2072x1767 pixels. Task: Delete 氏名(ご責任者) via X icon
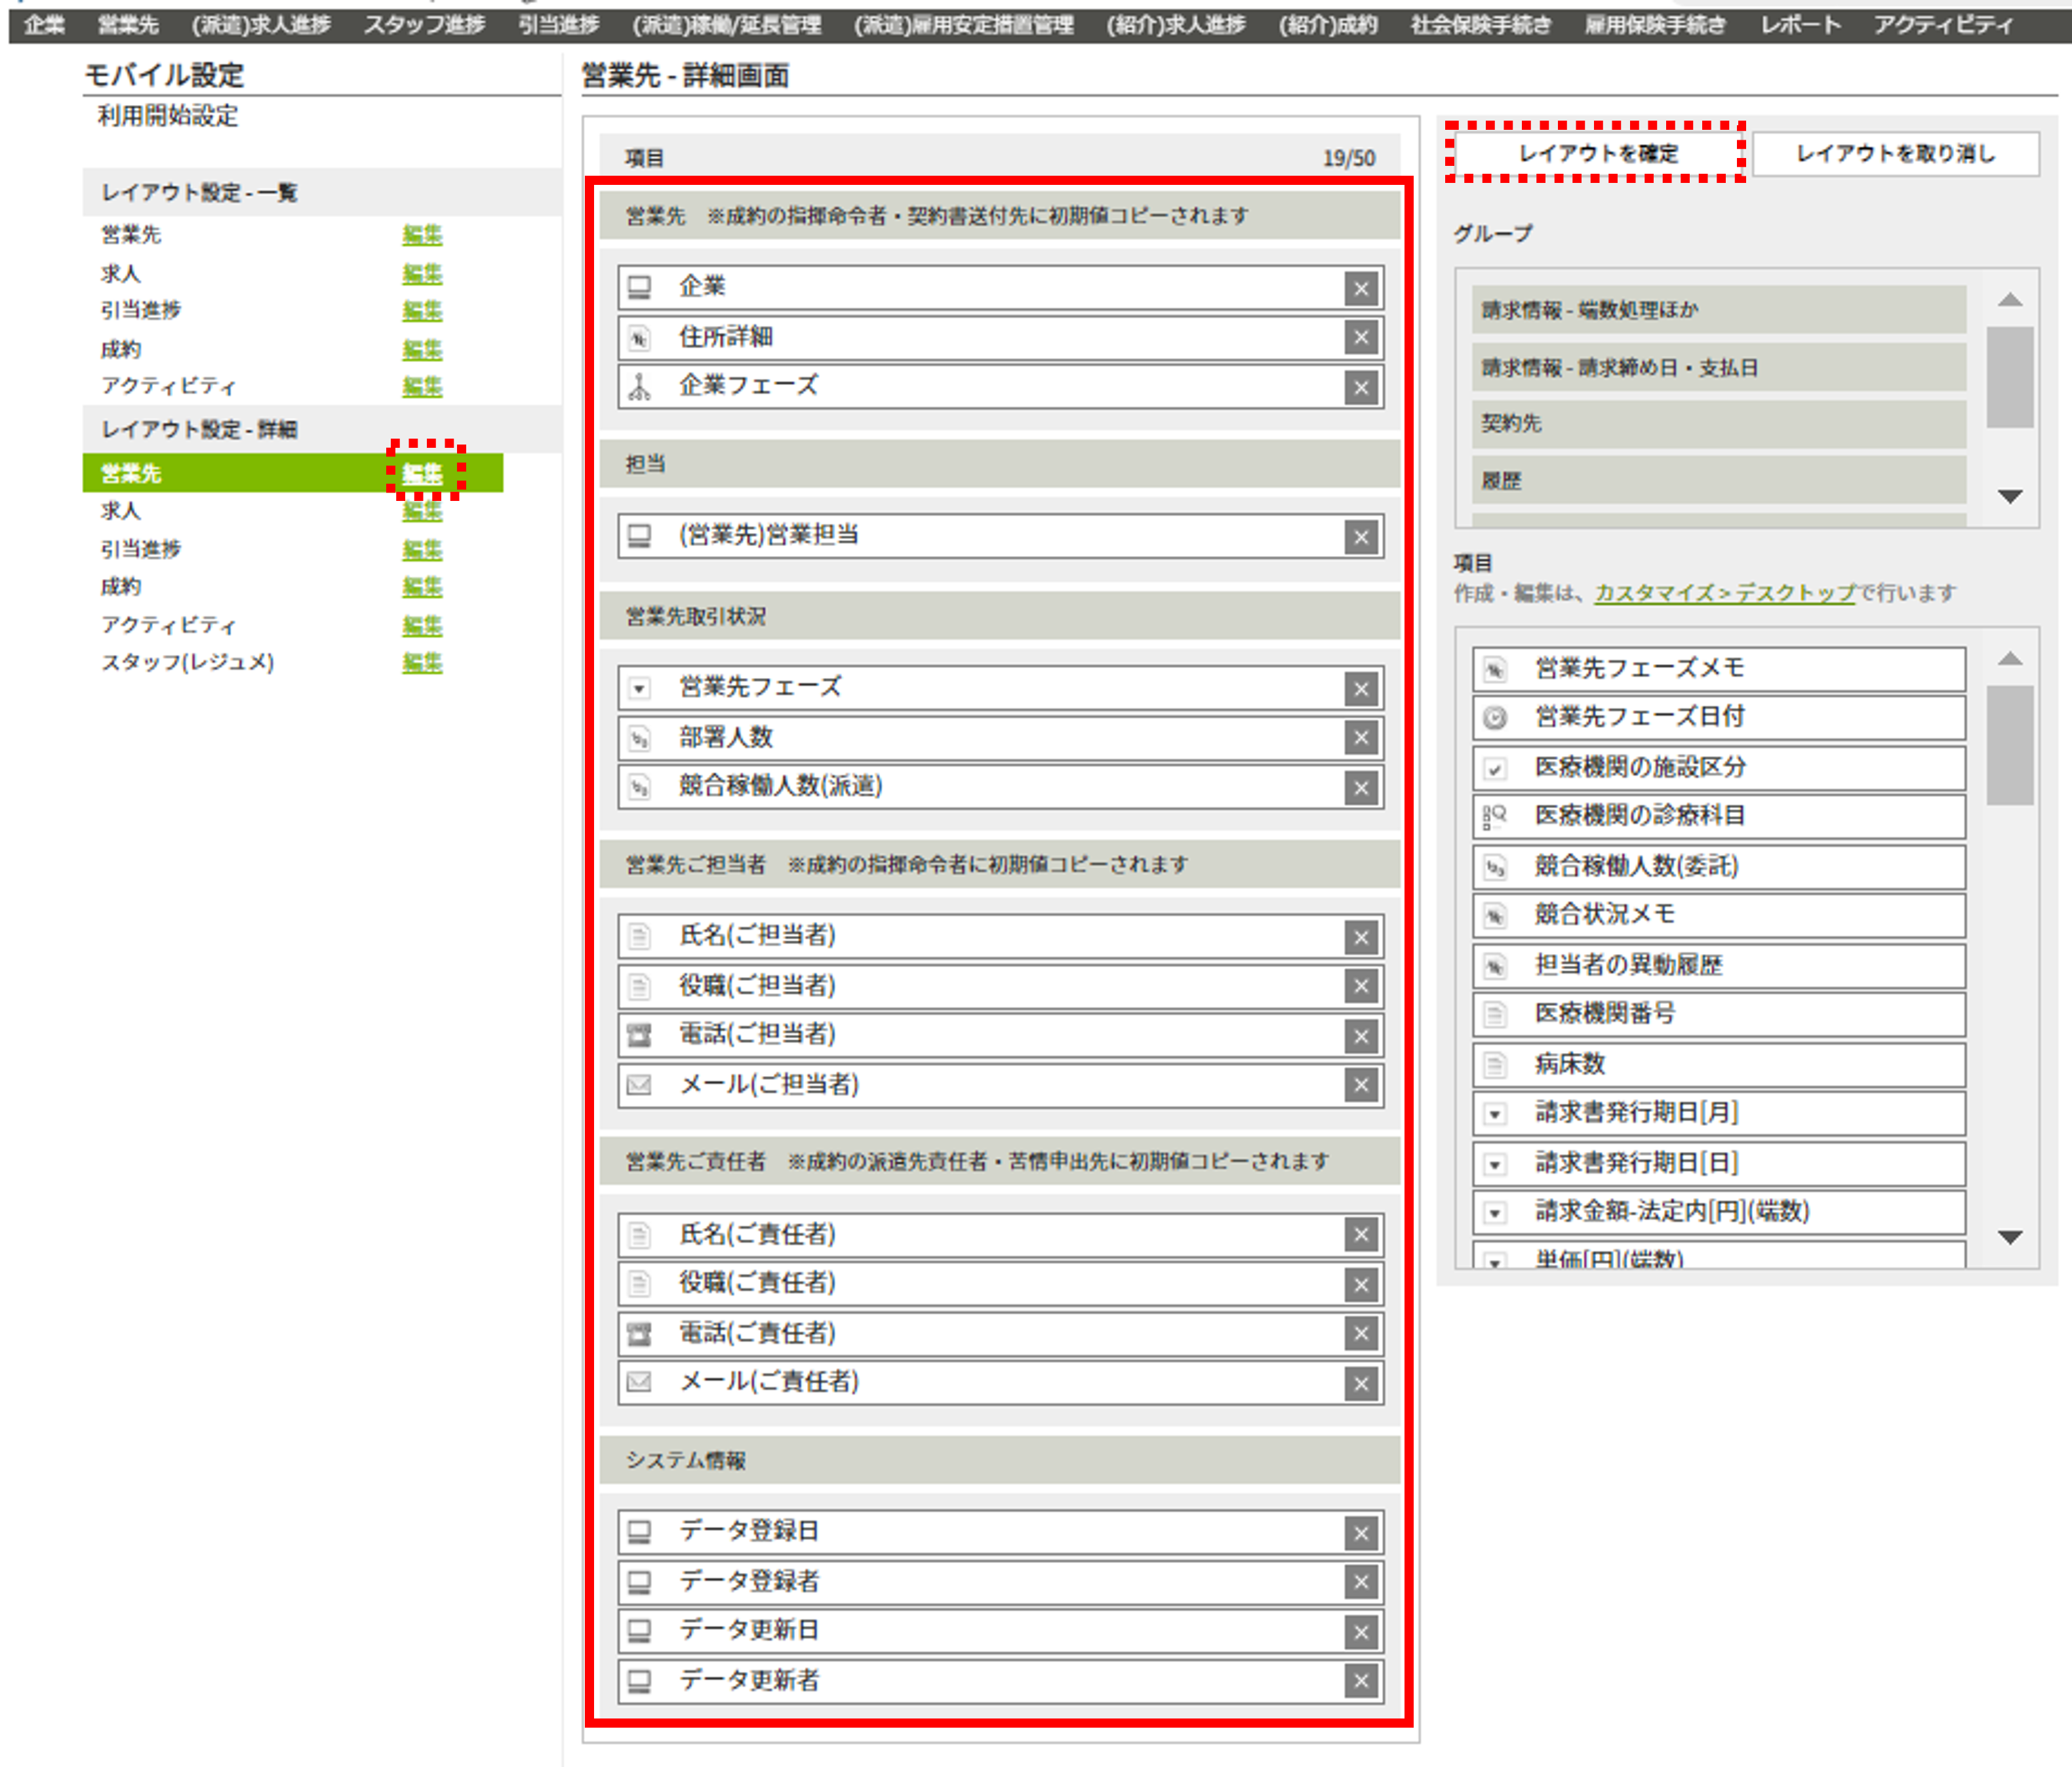[x=1360, y=1235]
